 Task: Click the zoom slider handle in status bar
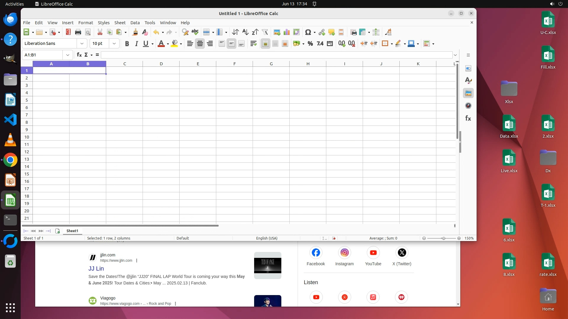click(x=443, y=238)
